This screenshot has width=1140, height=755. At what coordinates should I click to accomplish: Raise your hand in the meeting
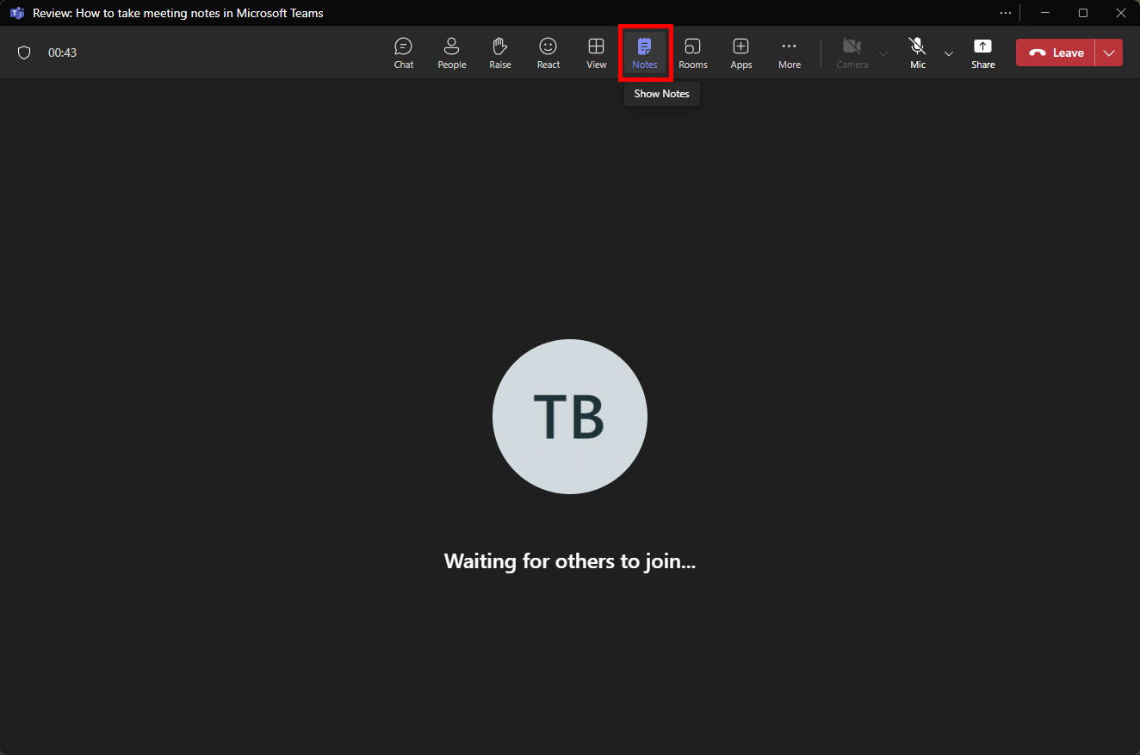500,53
